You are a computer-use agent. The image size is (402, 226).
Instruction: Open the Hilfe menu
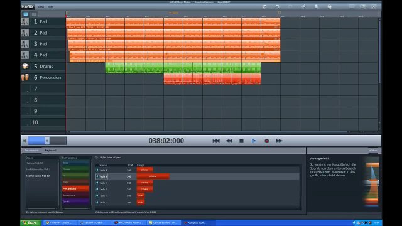click(x=50, y=7)
